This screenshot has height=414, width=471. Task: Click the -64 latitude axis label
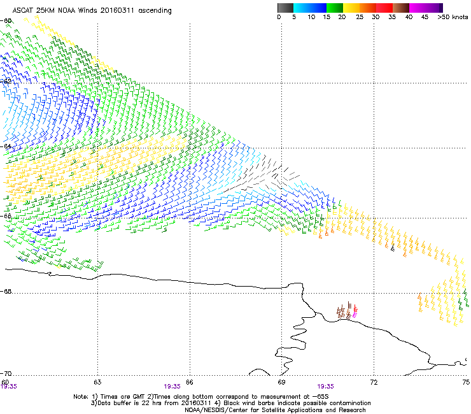coord(6,146)
